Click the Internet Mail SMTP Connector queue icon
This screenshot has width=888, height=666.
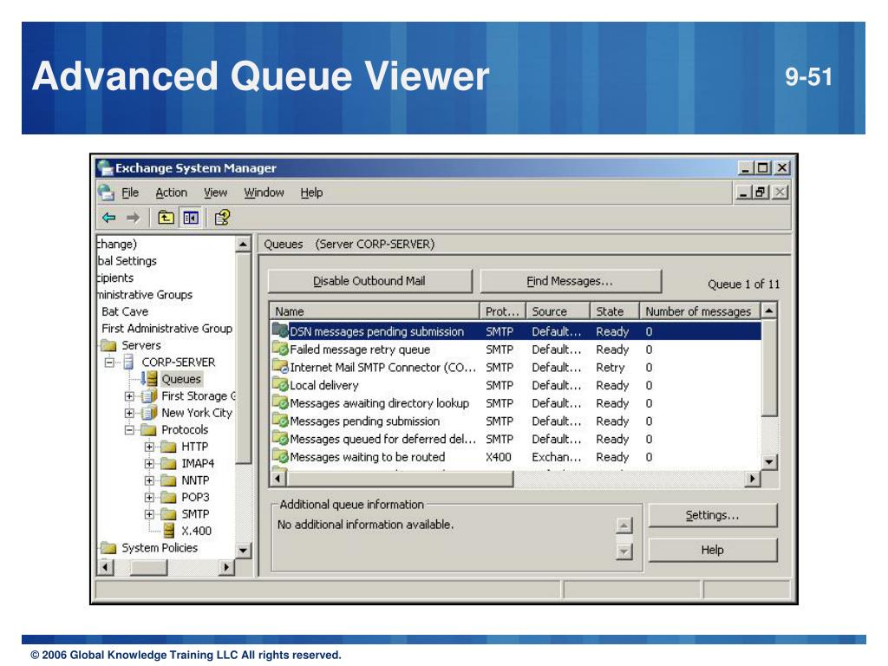tap(280, 367)
